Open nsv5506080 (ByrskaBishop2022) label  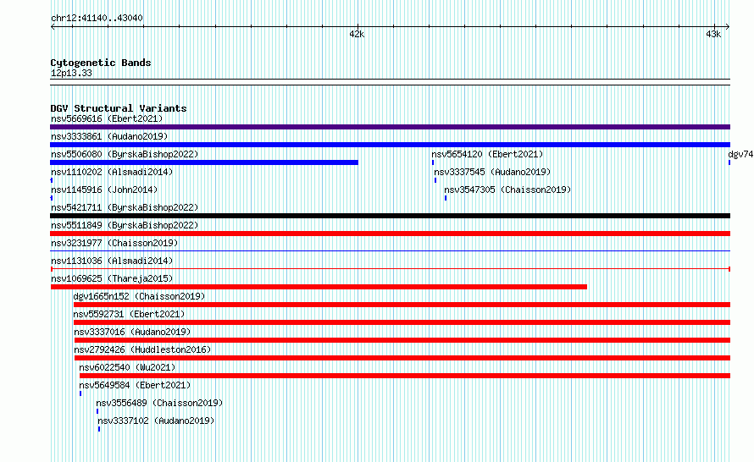click(x=125, y=154)
